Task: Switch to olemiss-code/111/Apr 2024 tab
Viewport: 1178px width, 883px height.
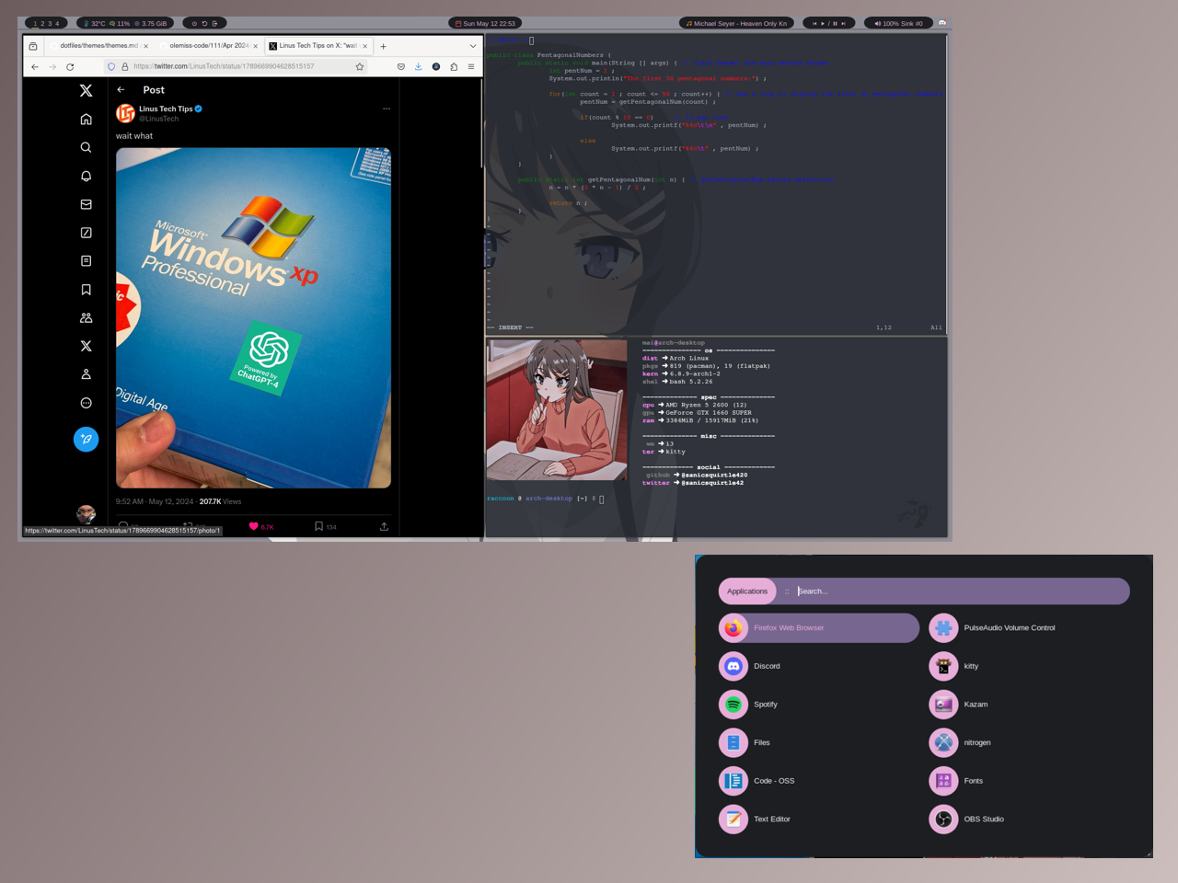Action: (x=208, y=45)
